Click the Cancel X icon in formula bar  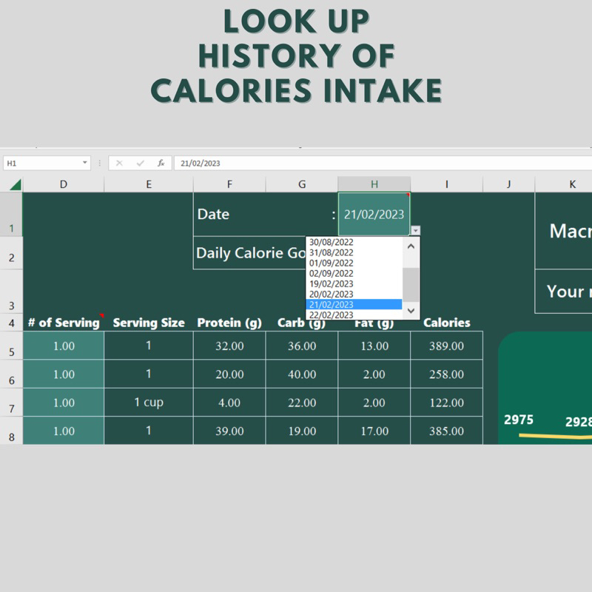(x=119, y=163)
